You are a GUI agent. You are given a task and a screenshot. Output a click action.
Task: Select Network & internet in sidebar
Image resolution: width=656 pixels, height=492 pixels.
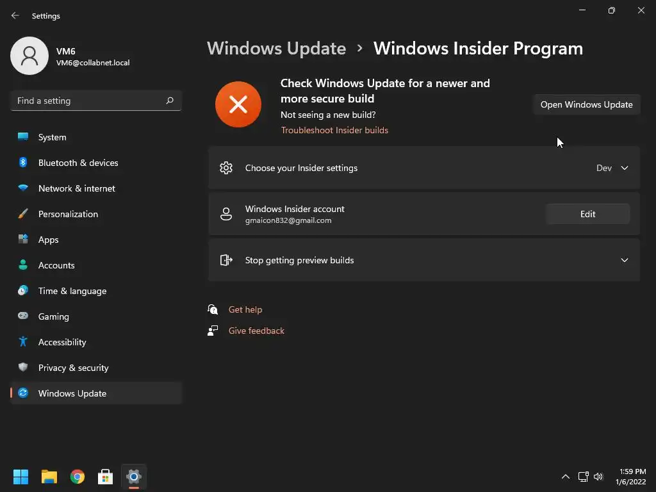[96, 188]
